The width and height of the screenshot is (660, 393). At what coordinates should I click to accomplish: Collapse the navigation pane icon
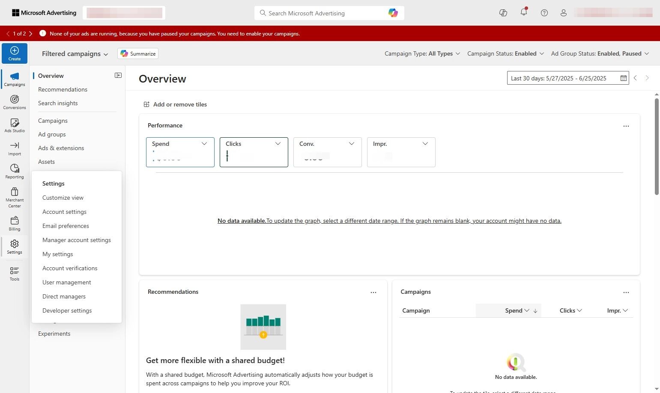(118, 75)
